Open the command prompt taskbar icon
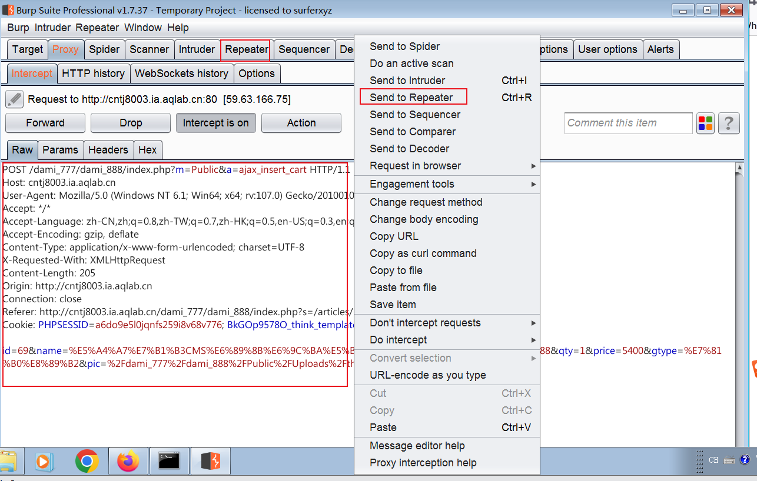757x481 pixels. pos(169,461)
